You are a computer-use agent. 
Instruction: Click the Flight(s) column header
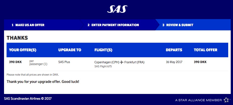point(103,50)
